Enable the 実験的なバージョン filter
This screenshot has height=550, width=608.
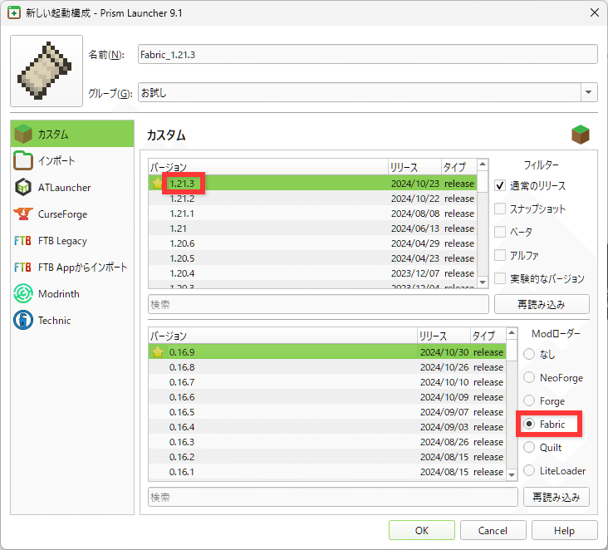(500, 278)
